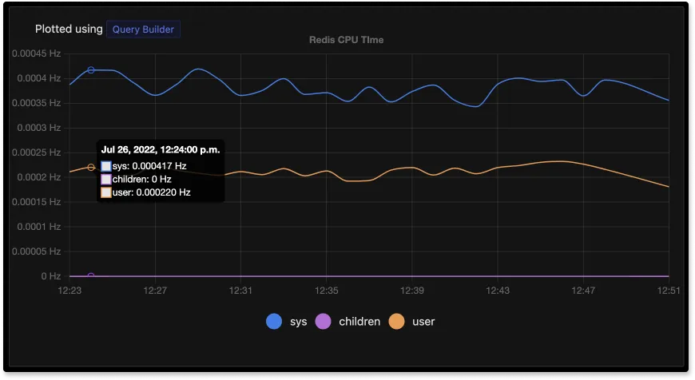Click the tooltip children: 0 Hz value
The width and height of the screenshot is (695, 380).
click(142, 180)
